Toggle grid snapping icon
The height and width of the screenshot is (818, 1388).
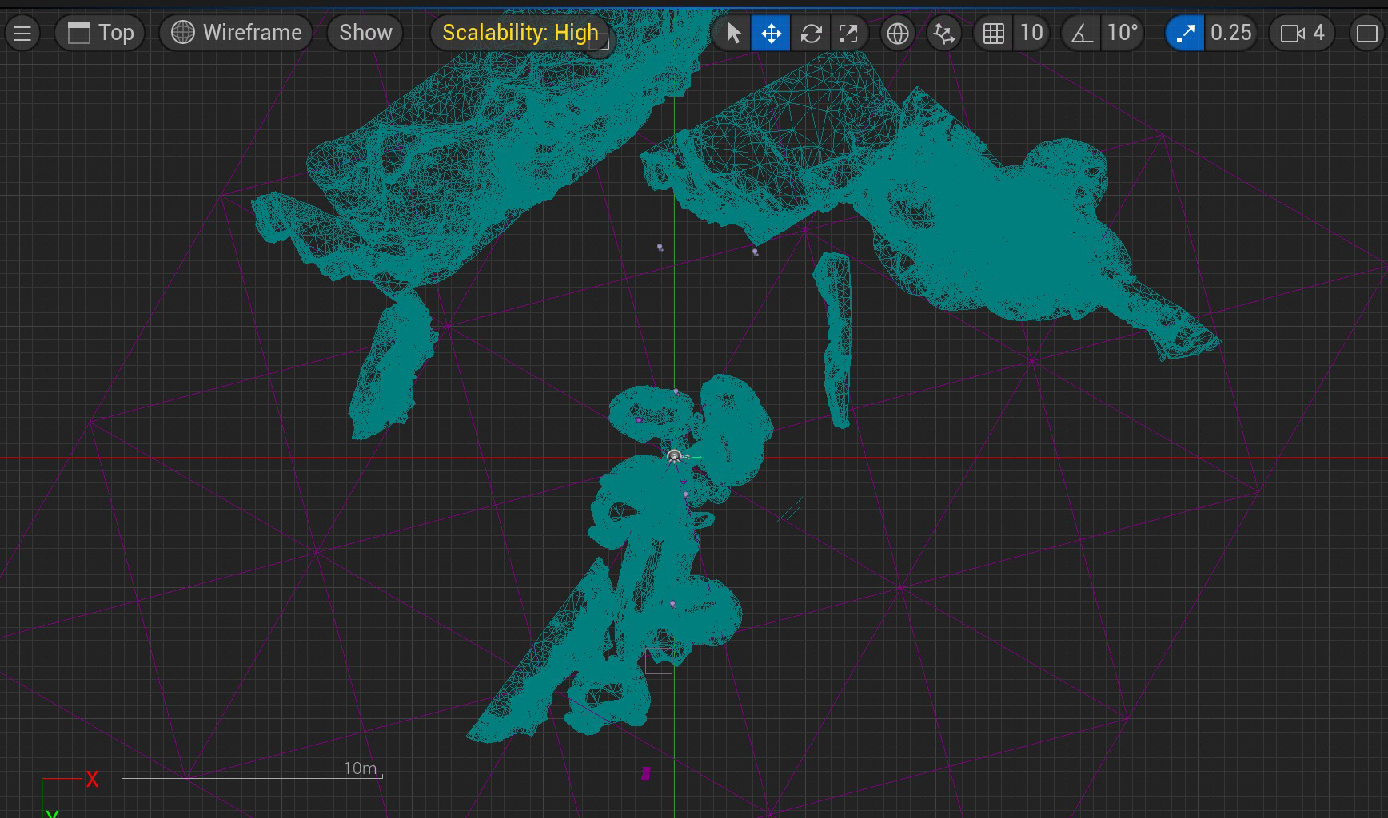[x=994, y=33]
